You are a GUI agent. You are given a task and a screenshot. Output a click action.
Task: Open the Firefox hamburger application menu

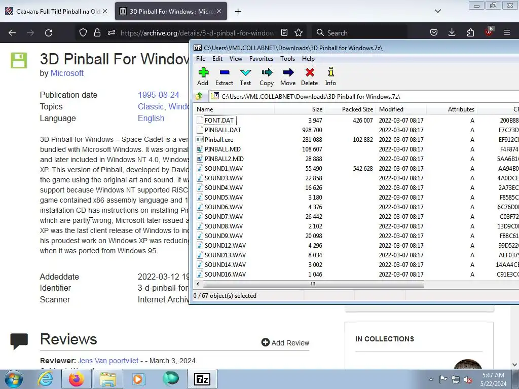click(507, 32)
